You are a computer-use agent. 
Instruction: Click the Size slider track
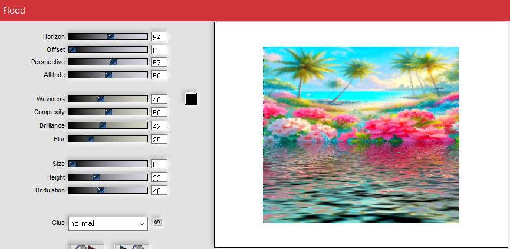click(108, 164)
